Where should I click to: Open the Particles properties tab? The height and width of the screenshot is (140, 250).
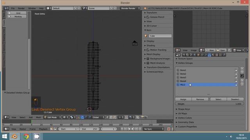click(220, 55)
